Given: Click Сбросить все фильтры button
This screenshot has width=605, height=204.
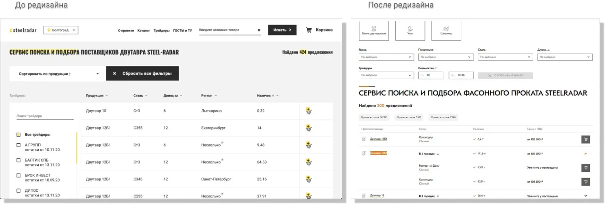Looking at the screenshot, I should point(142,74).
